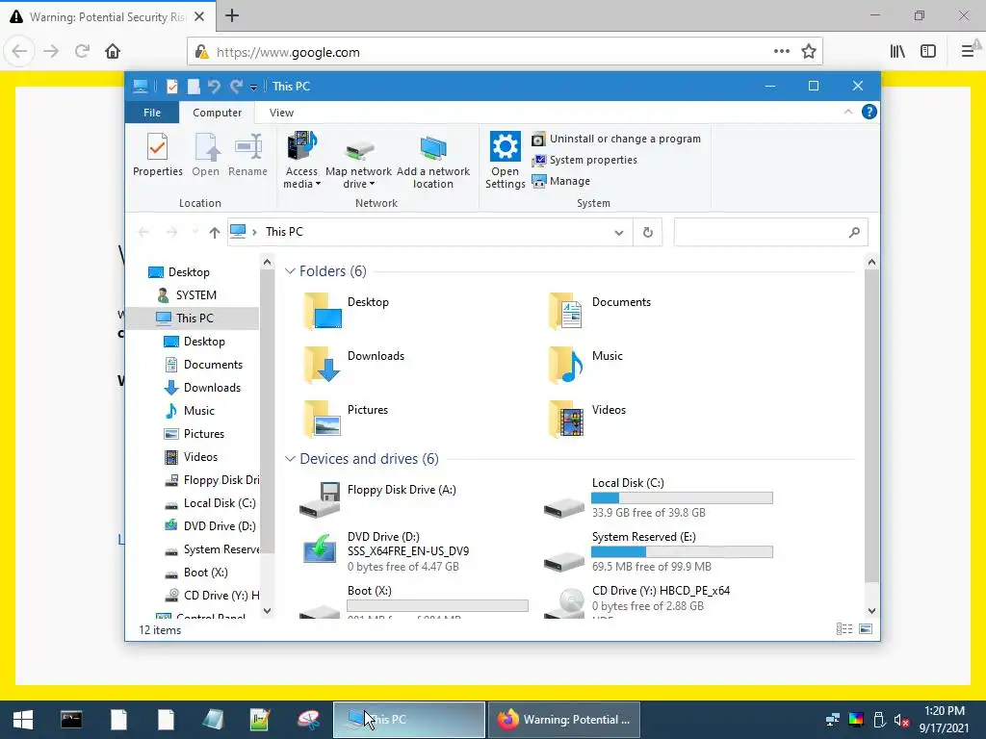Select the Music folder icon

[565, 365]
